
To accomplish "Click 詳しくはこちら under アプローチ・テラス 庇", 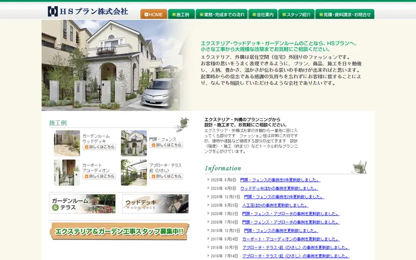I will 166,176.
